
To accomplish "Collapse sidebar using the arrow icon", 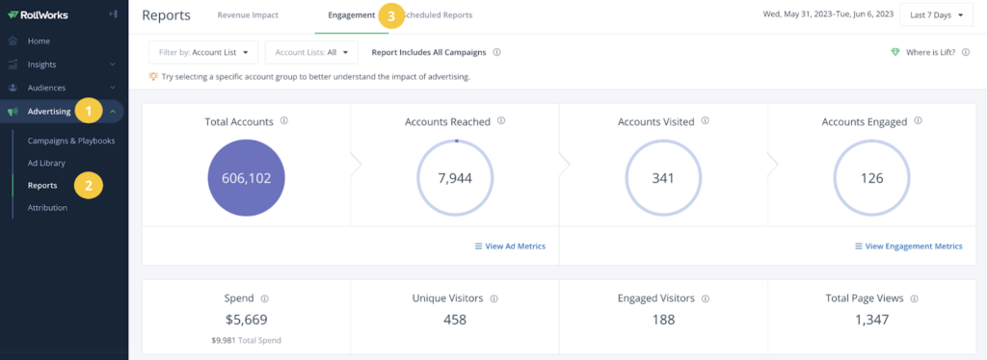I will (x=113, y=13).
